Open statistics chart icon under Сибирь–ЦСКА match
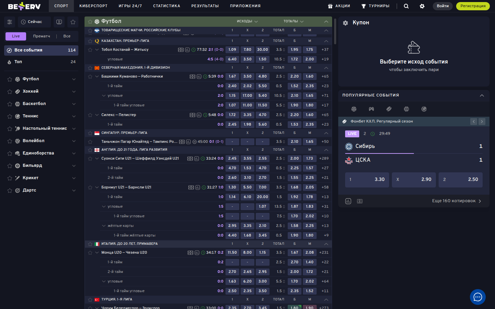 pos(348,201)
